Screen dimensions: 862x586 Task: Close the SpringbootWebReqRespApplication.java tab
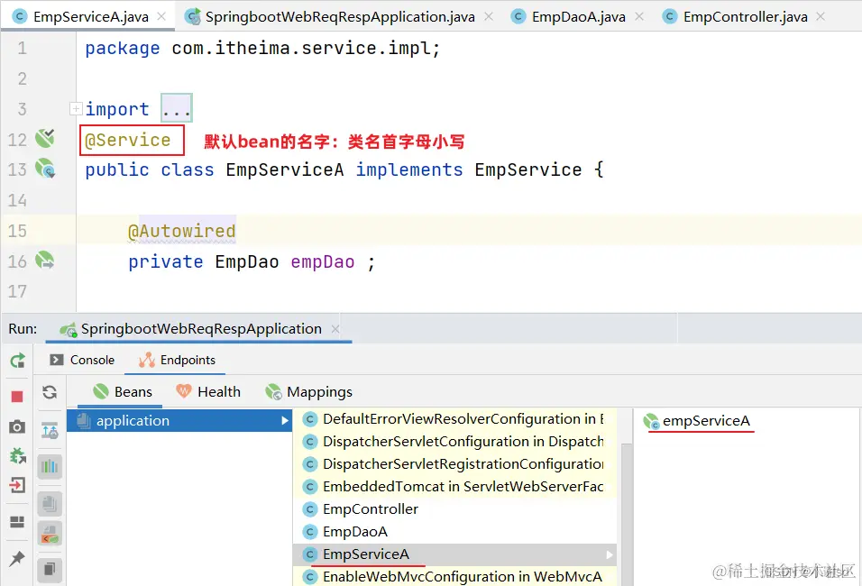489,16
